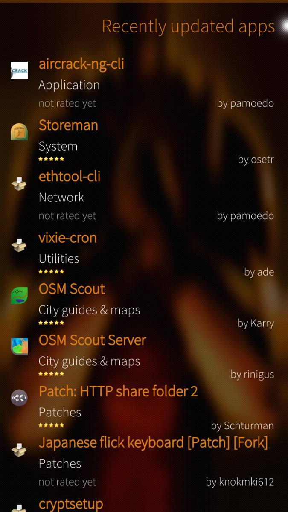
Task: Tap the 'by Karry' author label
Action: click(x=256, y=323)
